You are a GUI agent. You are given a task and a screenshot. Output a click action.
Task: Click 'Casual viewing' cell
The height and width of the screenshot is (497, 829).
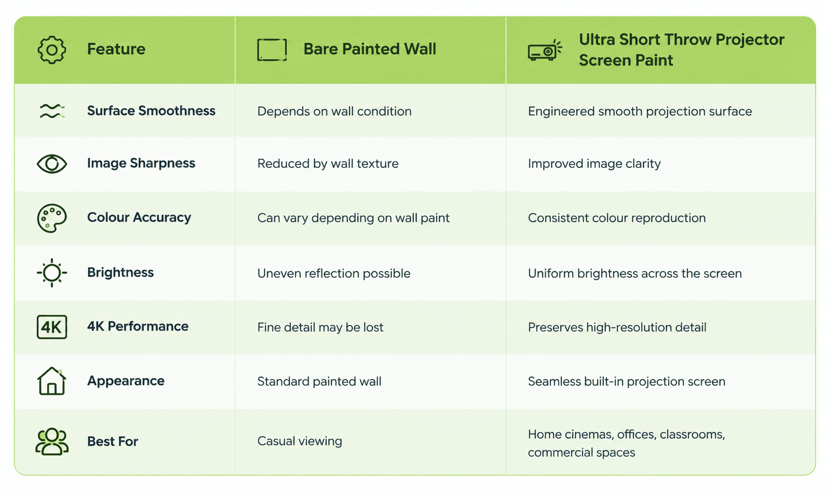click(x=300, y=441)
